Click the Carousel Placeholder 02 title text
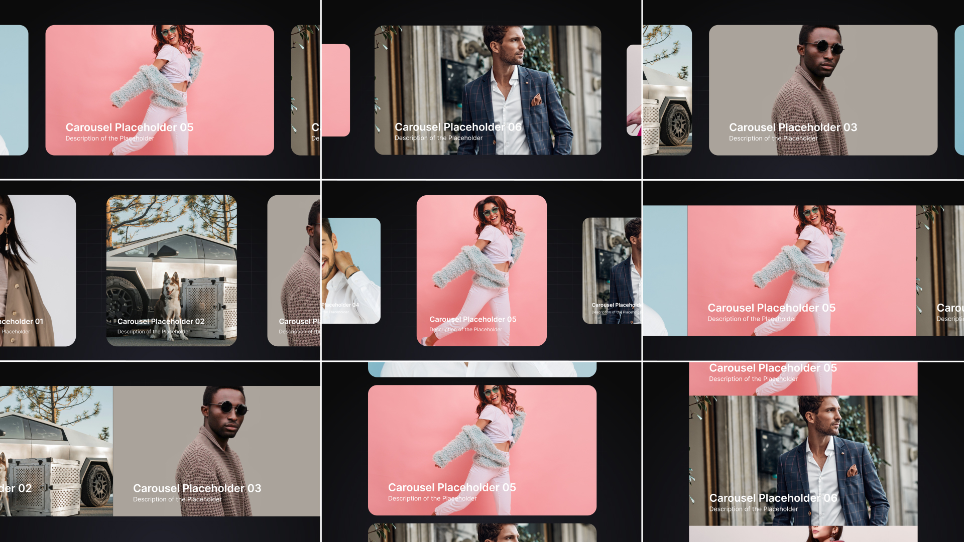Viewport: 964px width, 542px height. pyautogui.click(x=161, y=321)
